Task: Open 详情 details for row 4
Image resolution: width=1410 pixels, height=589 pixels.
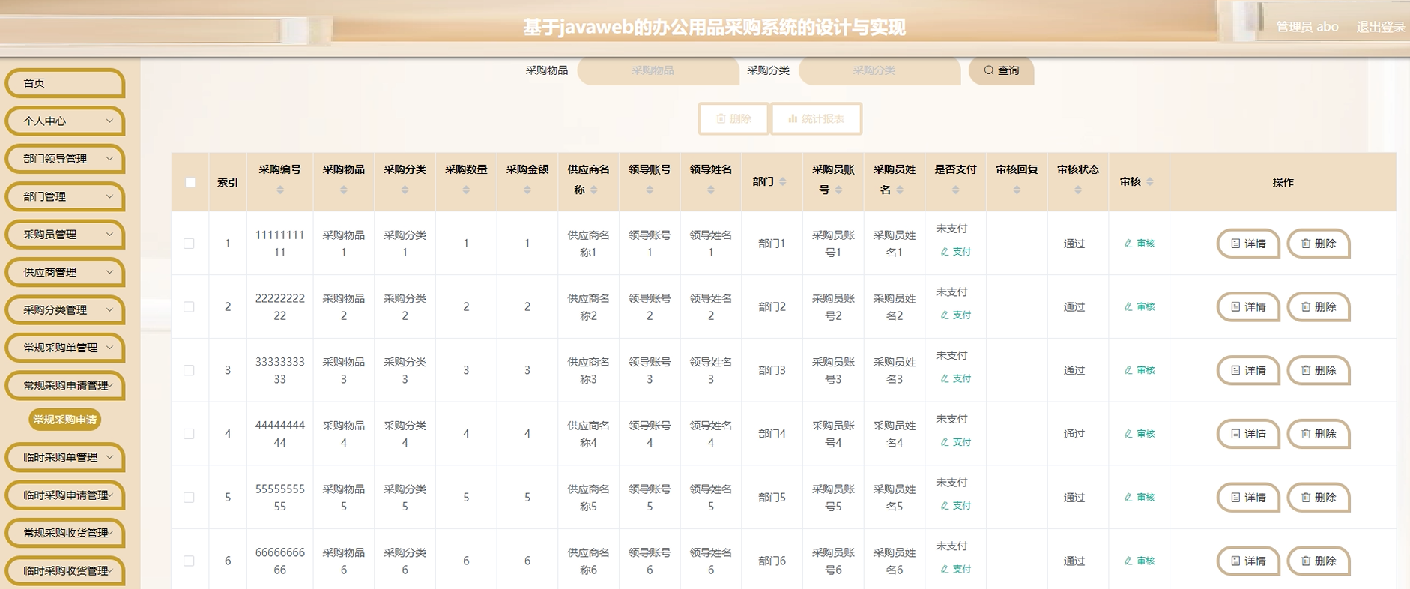Action: tap(1248, 434)
